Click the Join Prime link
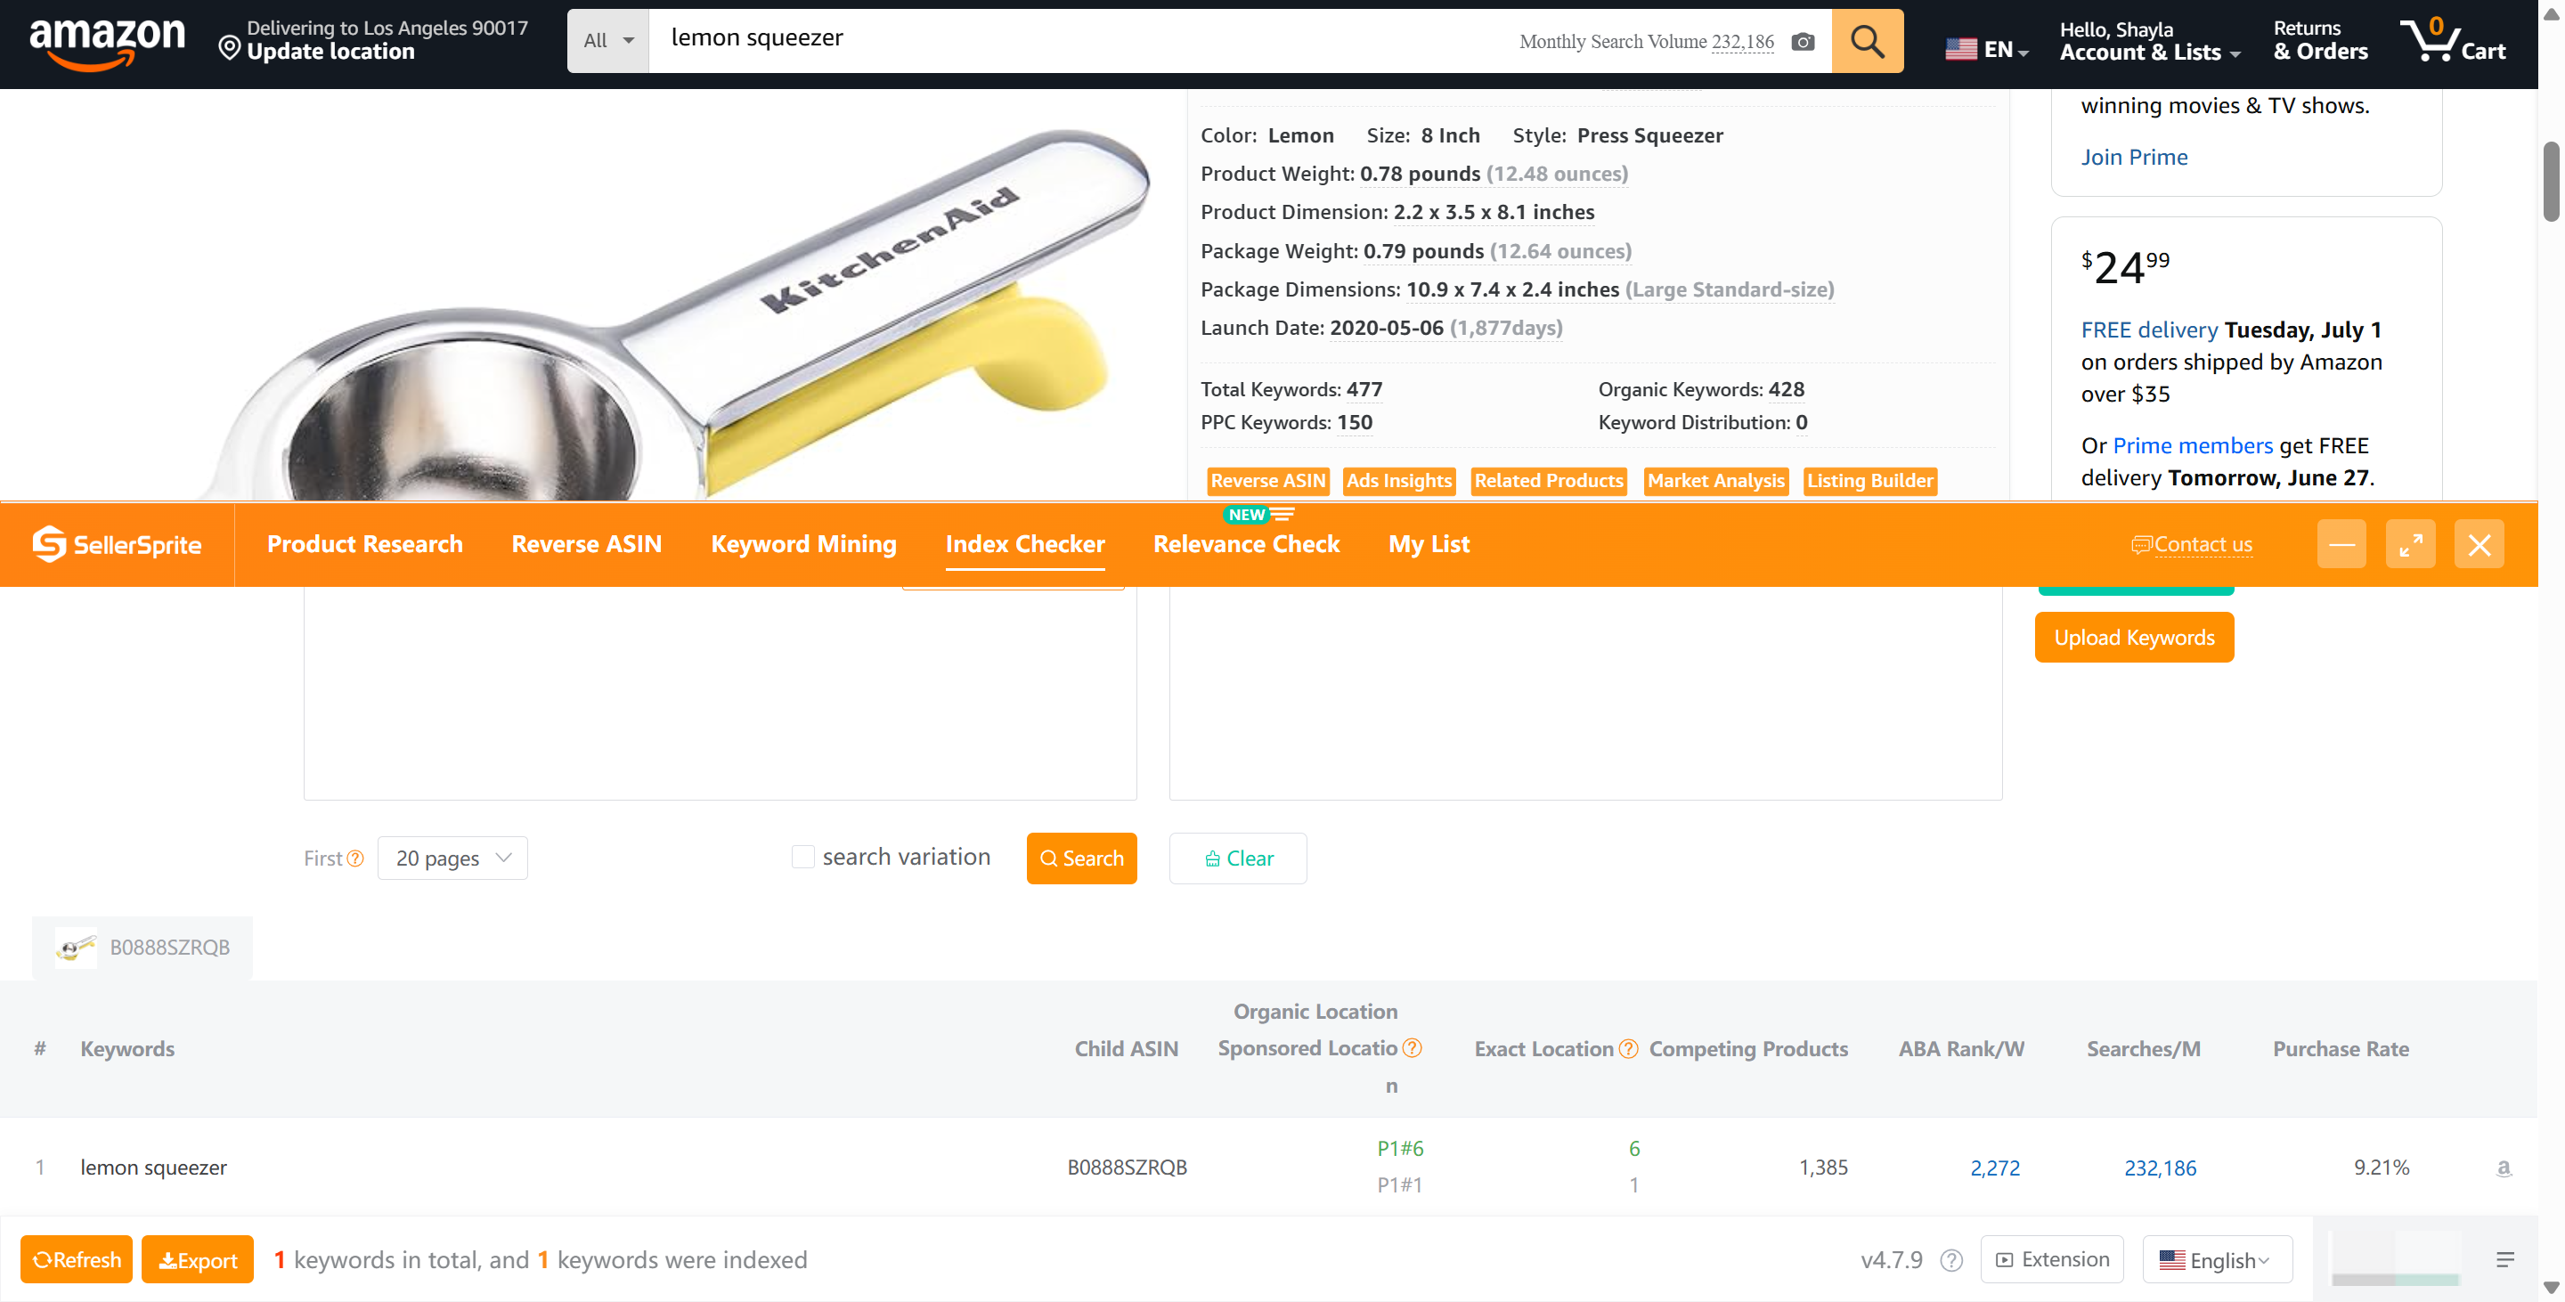2565x1302 pixels. [2134, 156]
